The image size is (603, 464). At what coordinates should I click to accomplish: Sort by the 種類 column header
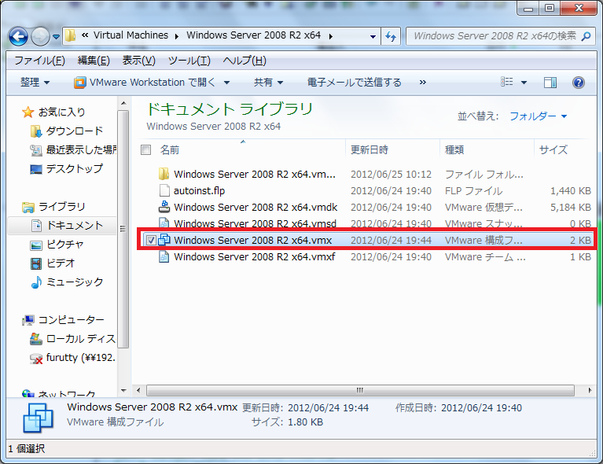(454, 149)
